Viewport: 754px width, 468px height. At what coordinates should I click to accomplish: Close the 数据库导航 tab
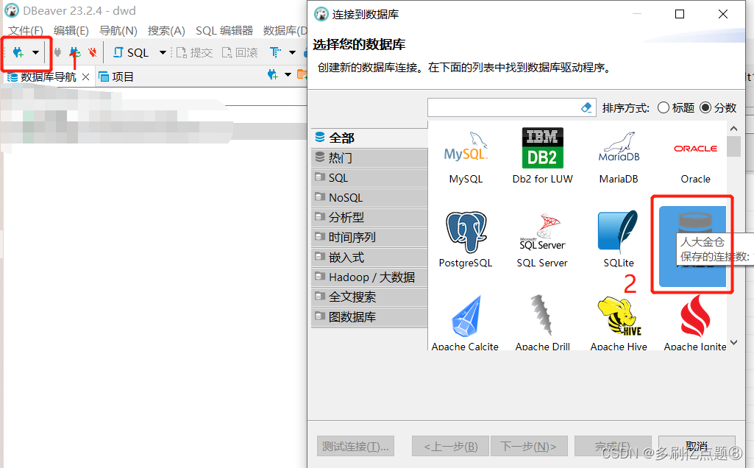85,77
